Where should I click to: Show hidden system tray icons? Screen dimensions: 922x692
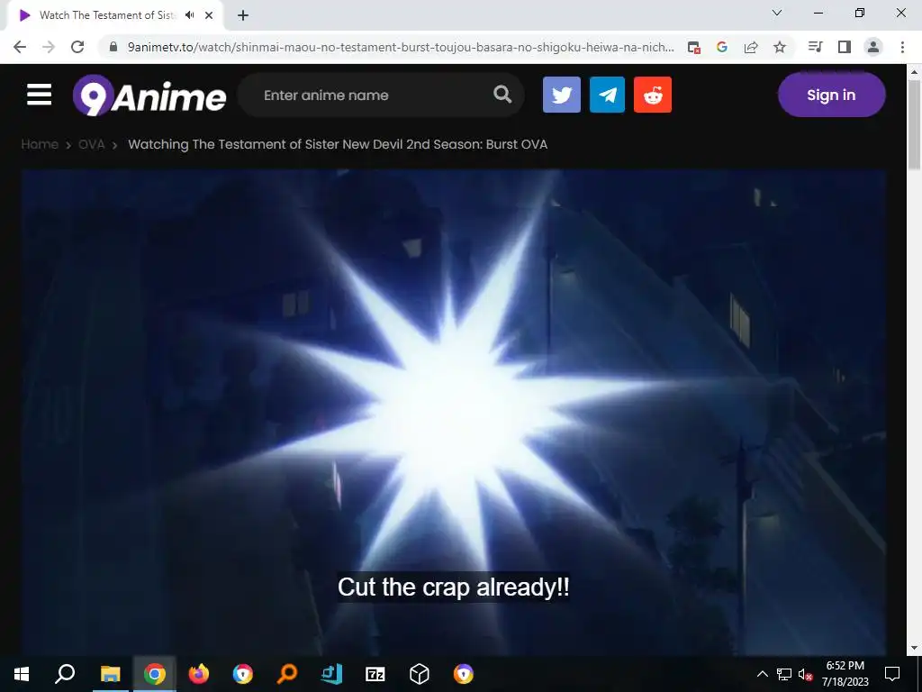click(x=762, y=674)
